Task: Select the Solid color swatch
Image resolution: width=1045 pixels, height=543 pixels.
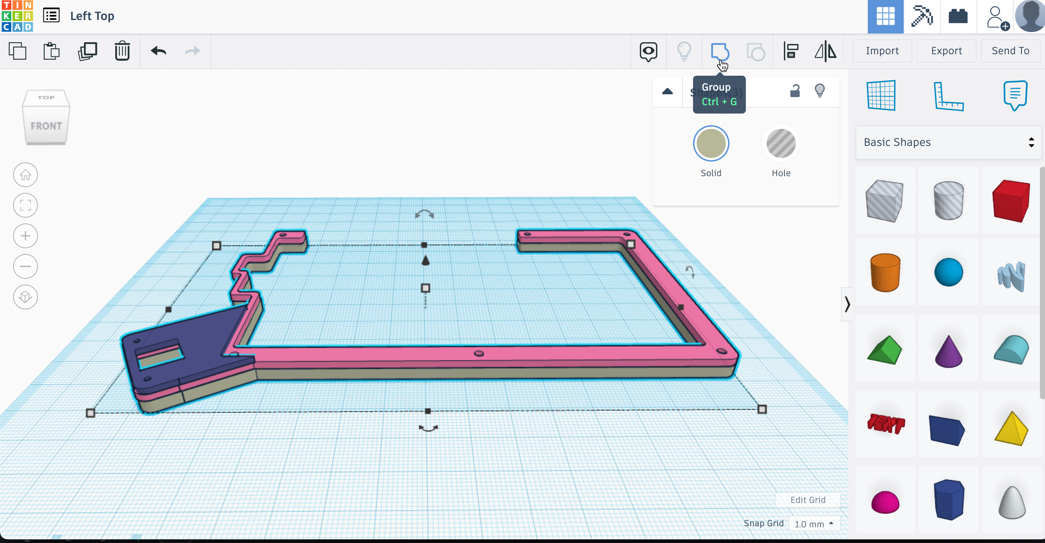Action: (711, 144)
